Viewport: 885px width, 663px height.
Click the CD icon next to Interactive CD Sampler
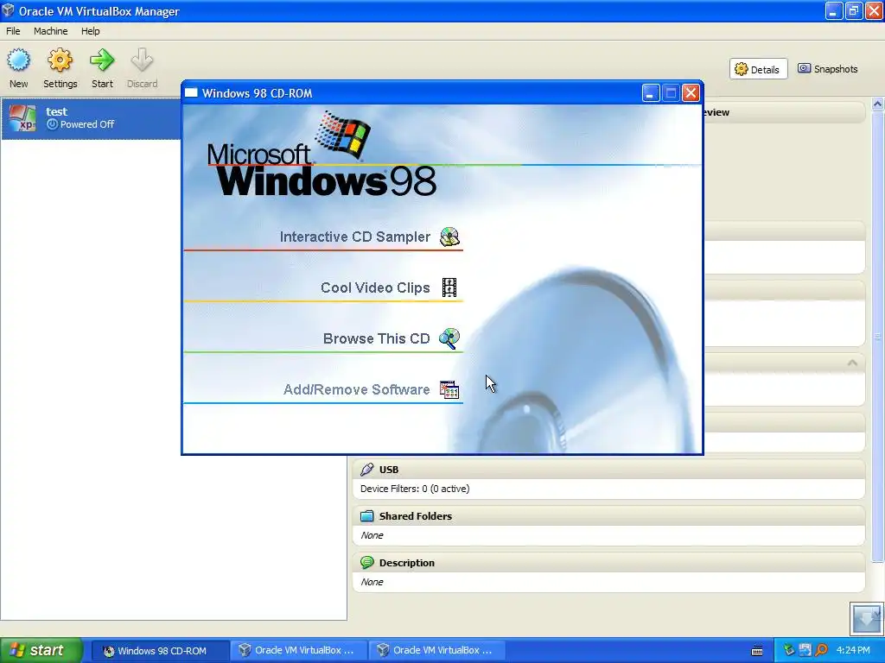point(449,237)
